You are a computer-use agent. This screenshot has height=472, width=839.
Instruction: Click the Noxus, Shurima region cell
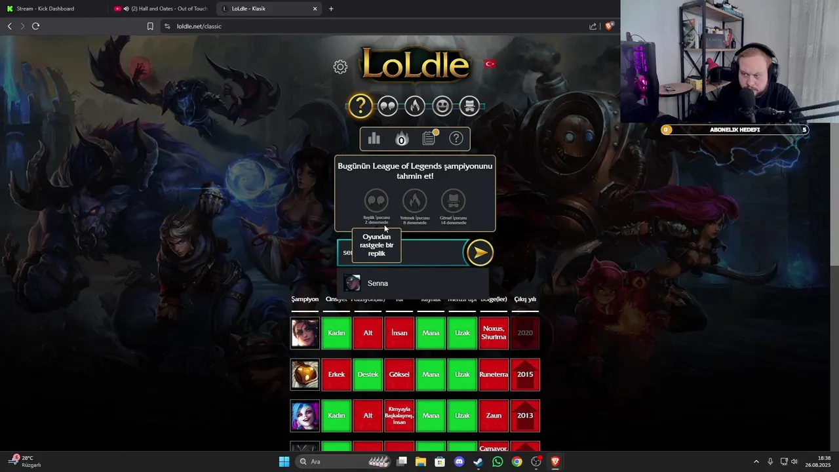(x=494, y=333)
